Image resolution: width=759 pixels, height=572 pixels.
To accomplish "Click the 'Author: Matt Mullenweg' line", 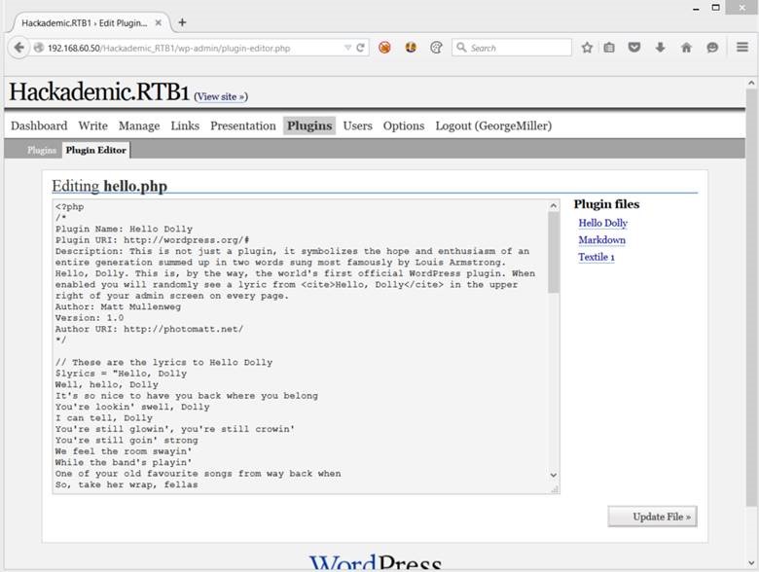I will coord(118,306).
